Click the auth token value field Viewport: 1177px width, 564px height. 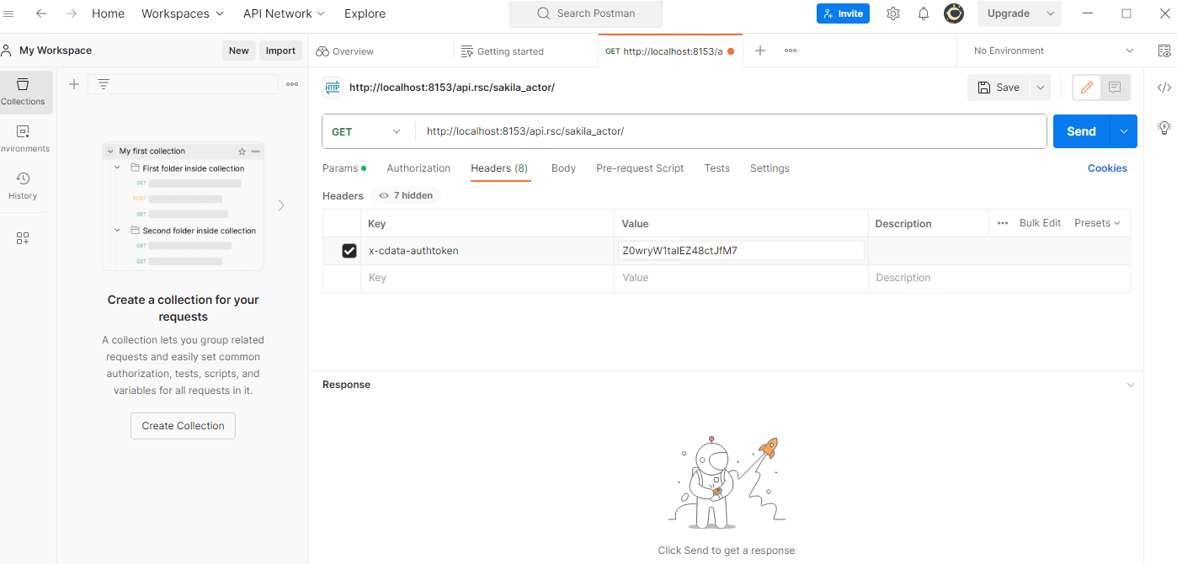(x=742, y=251)
